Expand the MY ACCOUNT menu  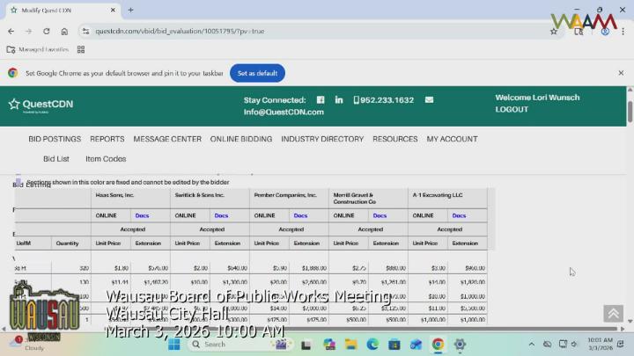(x=452, y=139)
